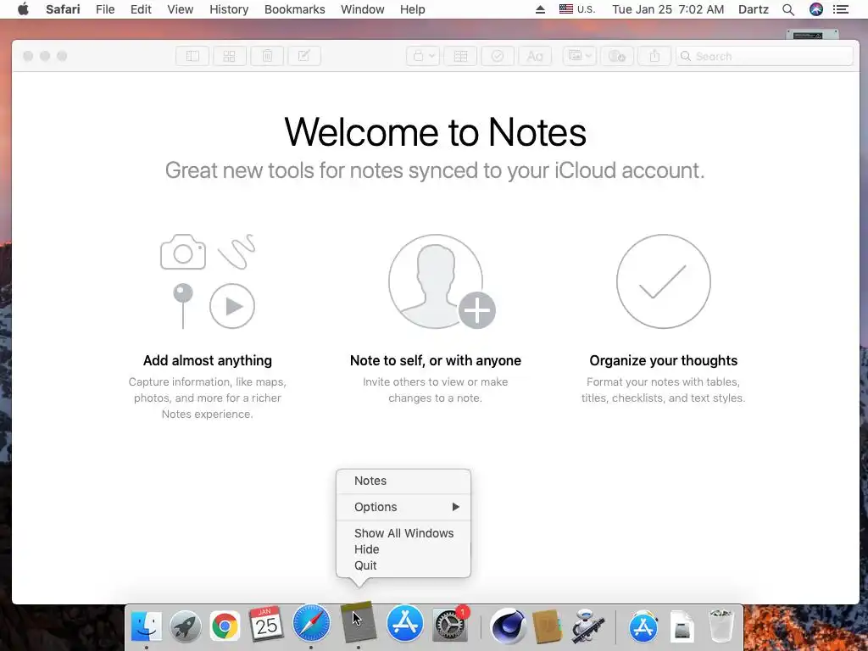The image size is (868, 651).
Task: Open the Aa text format button
Action: 535,56
